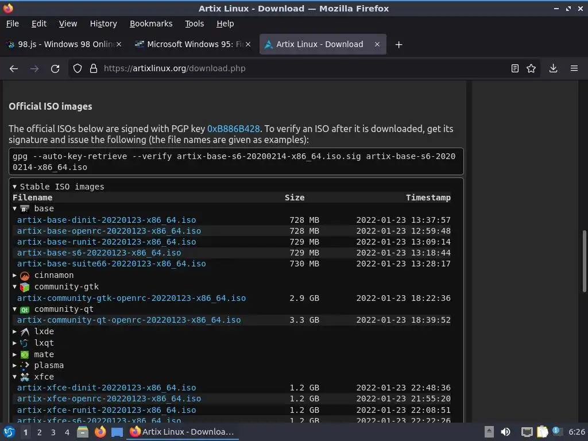Open a new tab with plus button
The height and width of the screenshot is (441, 588).
[x=399, y=45]
